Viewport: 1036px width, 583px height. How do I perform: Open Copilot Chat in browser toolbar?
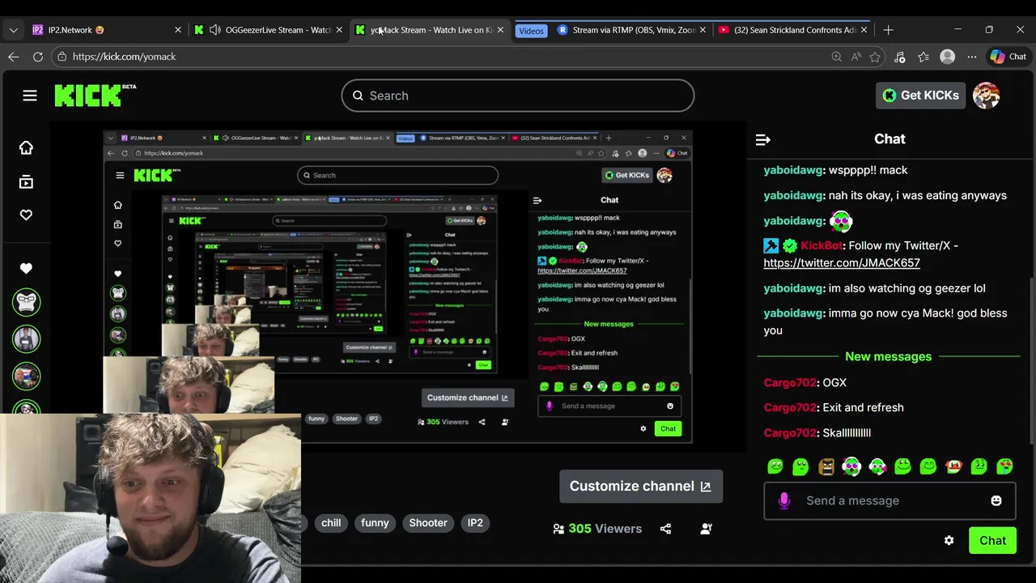click(1008, 57)
